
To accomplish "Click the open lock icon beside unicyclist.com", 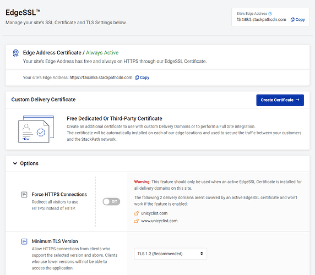I will (137, 213).
